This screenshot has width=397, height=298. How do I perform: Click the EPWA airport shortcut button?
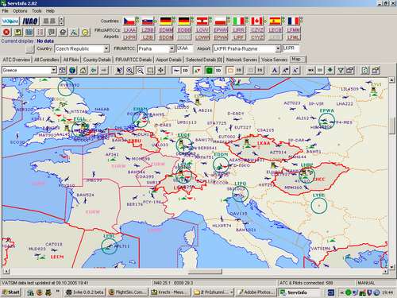[221, 37]
